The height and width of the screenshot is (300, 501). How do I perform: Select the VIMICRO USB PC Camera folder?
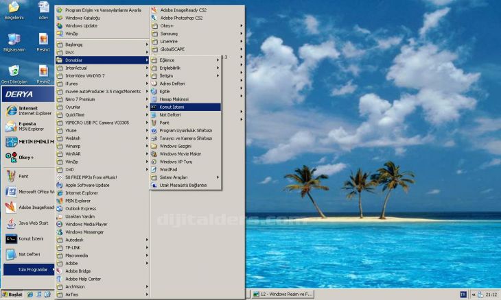102,123
